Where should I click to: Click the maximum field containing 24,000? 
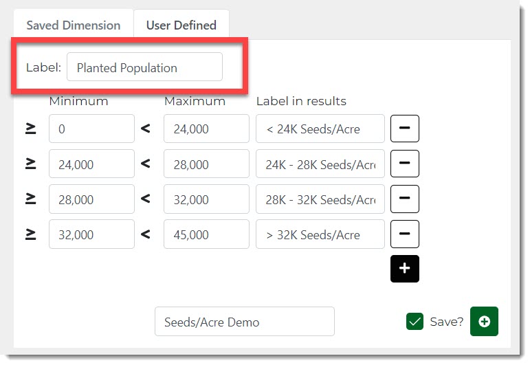tap(206, 129)
